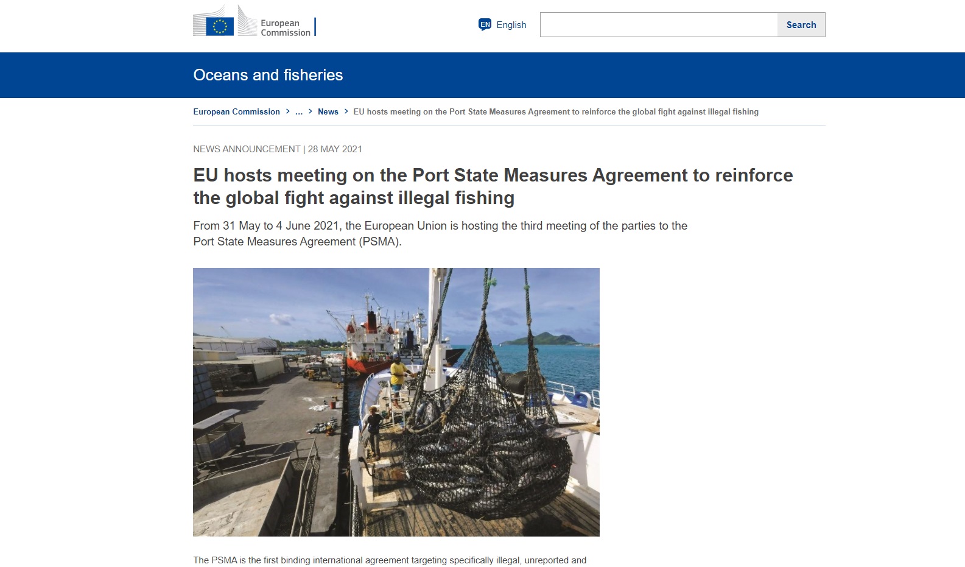Click the EU flag emblem in the logo
The width and height of the screenshot is (965, 567).
click(220, 26)
